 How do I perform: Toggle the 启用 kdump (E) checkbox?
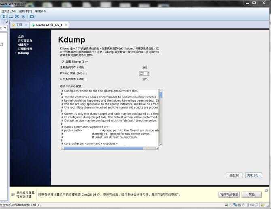click(x=63, y=62)
